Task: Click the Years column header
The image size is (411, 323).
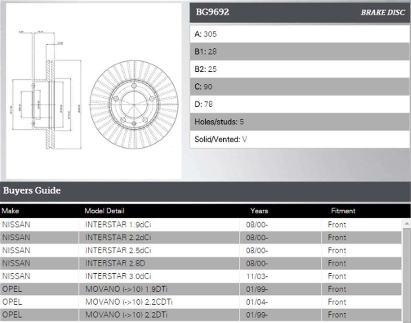Action: pyautogui.click(x=259, y=211)
